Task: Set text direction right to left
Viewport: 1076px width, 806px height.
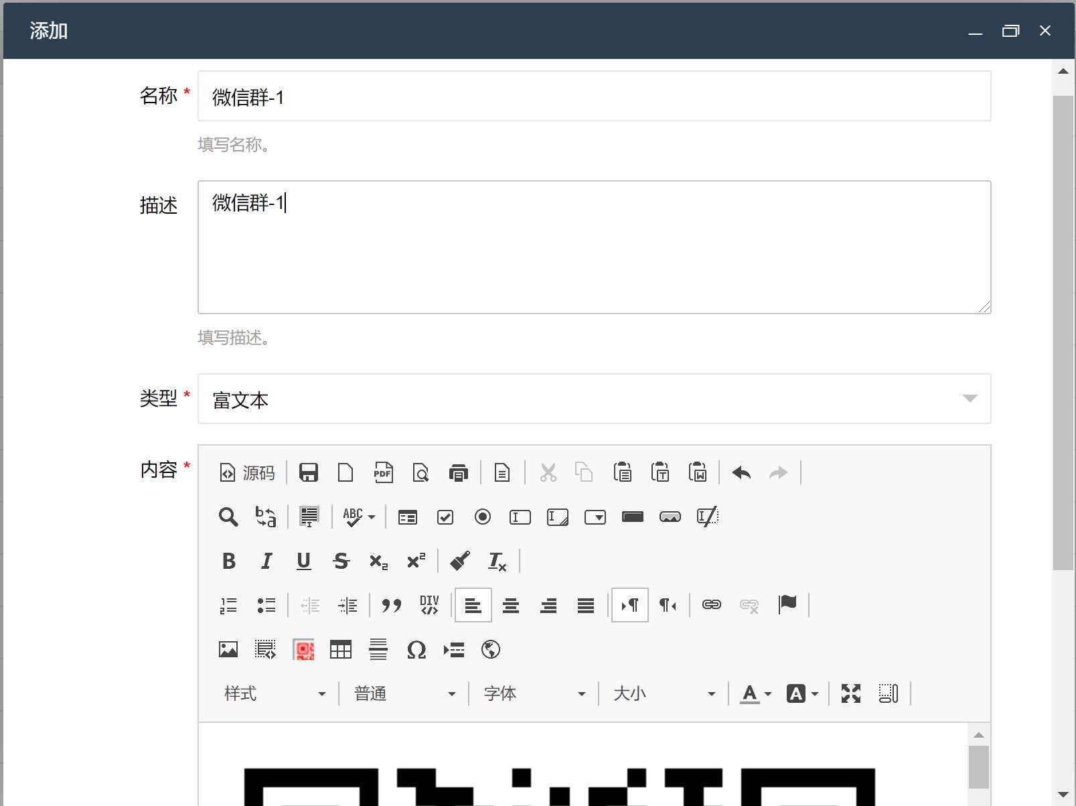Action: click(668, 605)
